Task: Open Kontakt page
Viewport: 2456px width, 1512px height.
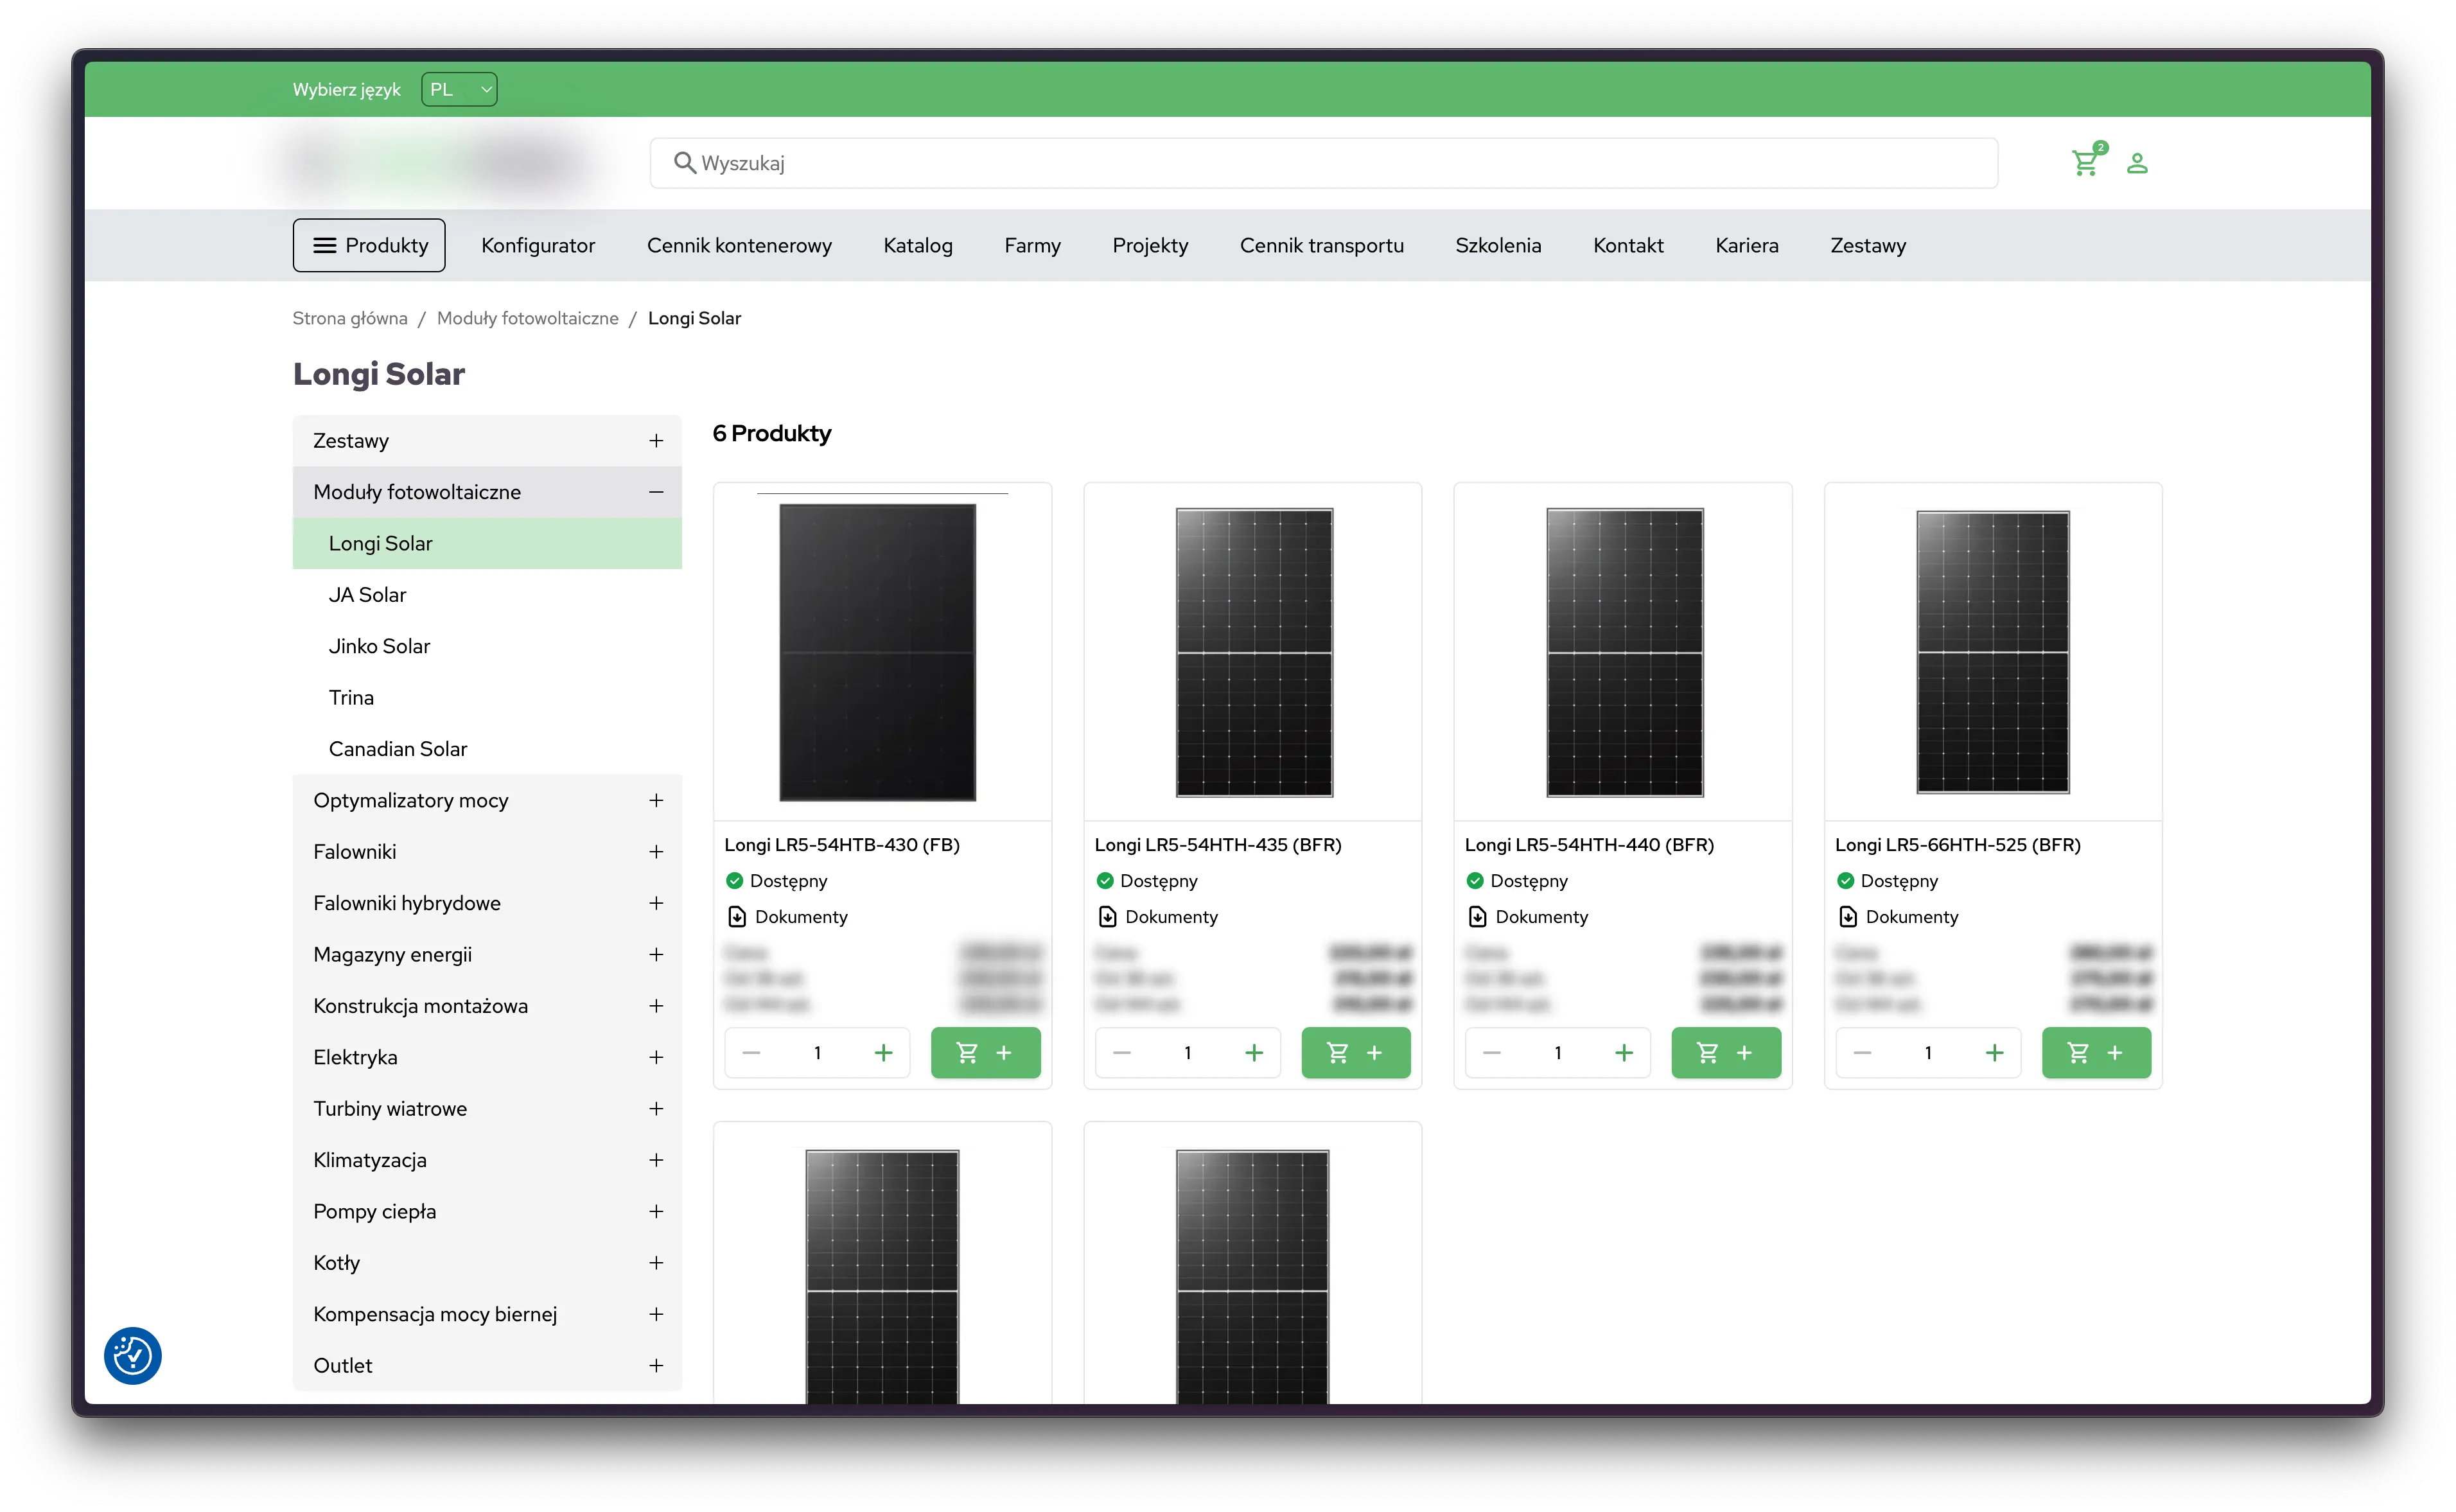Action: (1628, 245)
